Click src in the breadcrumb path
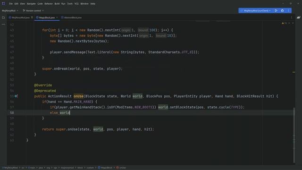Screen dimensions: 302x170 click(23, 168)
